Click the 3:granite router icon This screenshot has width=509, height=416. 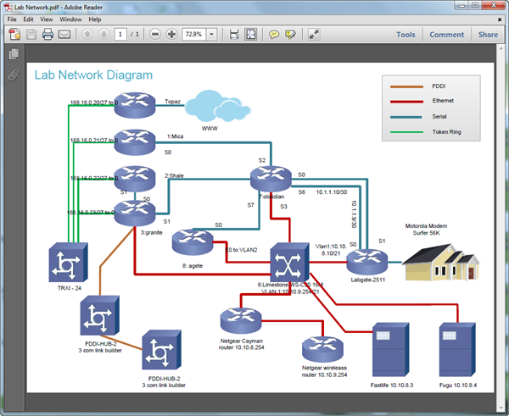(x=135, y=213)
